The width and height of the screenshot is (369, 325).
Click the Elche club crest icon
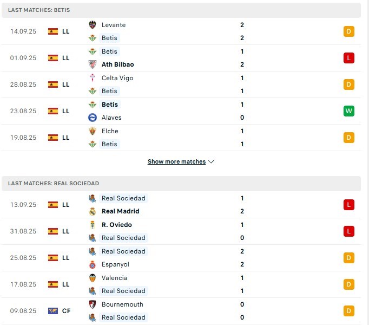[92, 131]
